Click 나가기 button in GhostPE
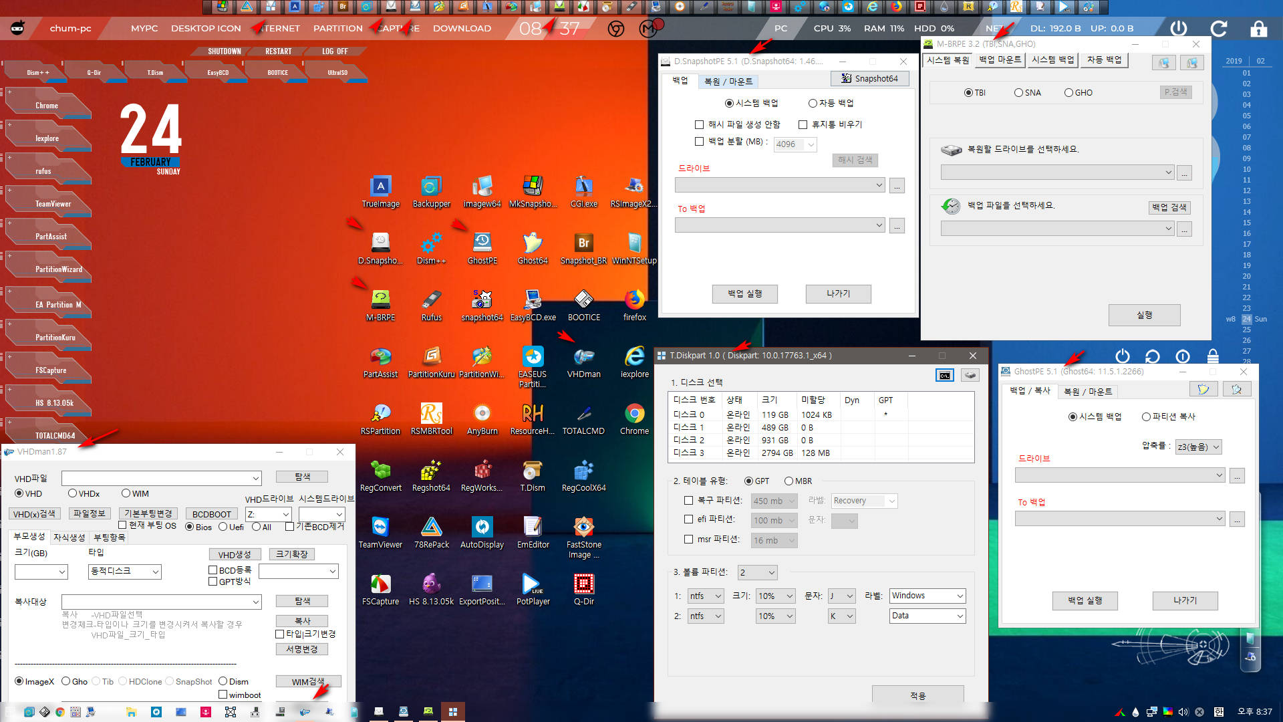This screenshot has height=722, width=1283. click(x=1185, y=600)
